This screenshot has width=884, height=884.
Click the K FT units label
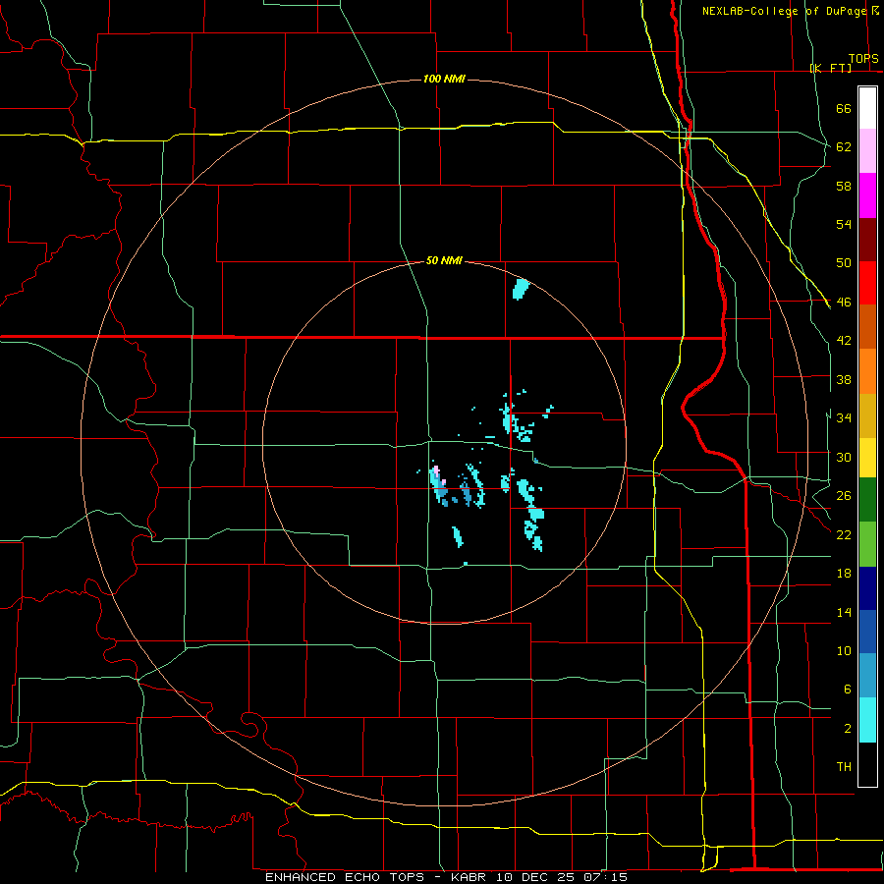point(831,68)
